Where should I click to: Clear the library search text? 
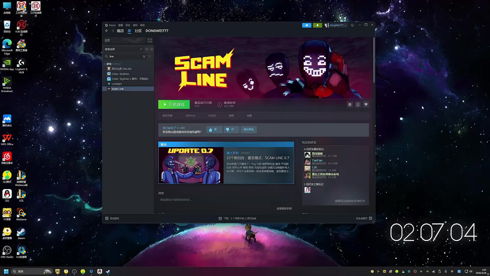tap(144, 56)
